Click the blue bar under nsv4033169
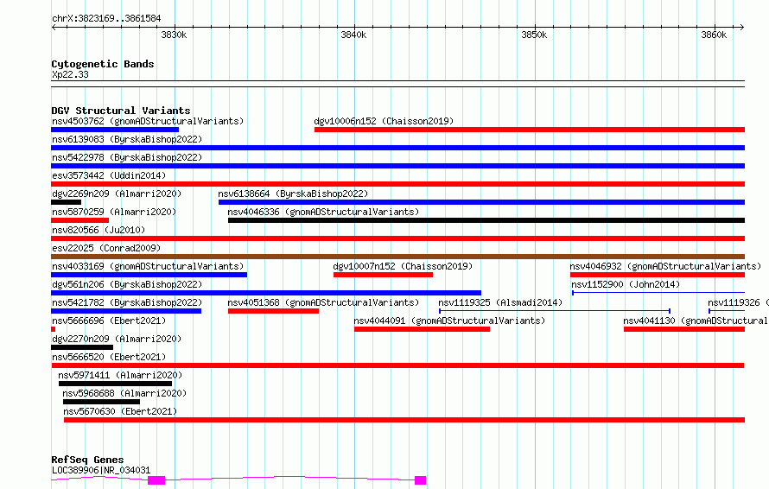769x489 pixels. pyautogui.click(x=149, y=275)
